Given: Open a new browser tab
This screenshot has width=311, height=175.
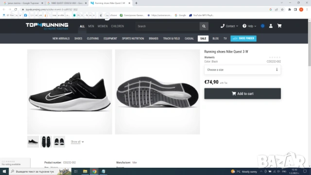Looking at the screenshot, I should point(136,3).
